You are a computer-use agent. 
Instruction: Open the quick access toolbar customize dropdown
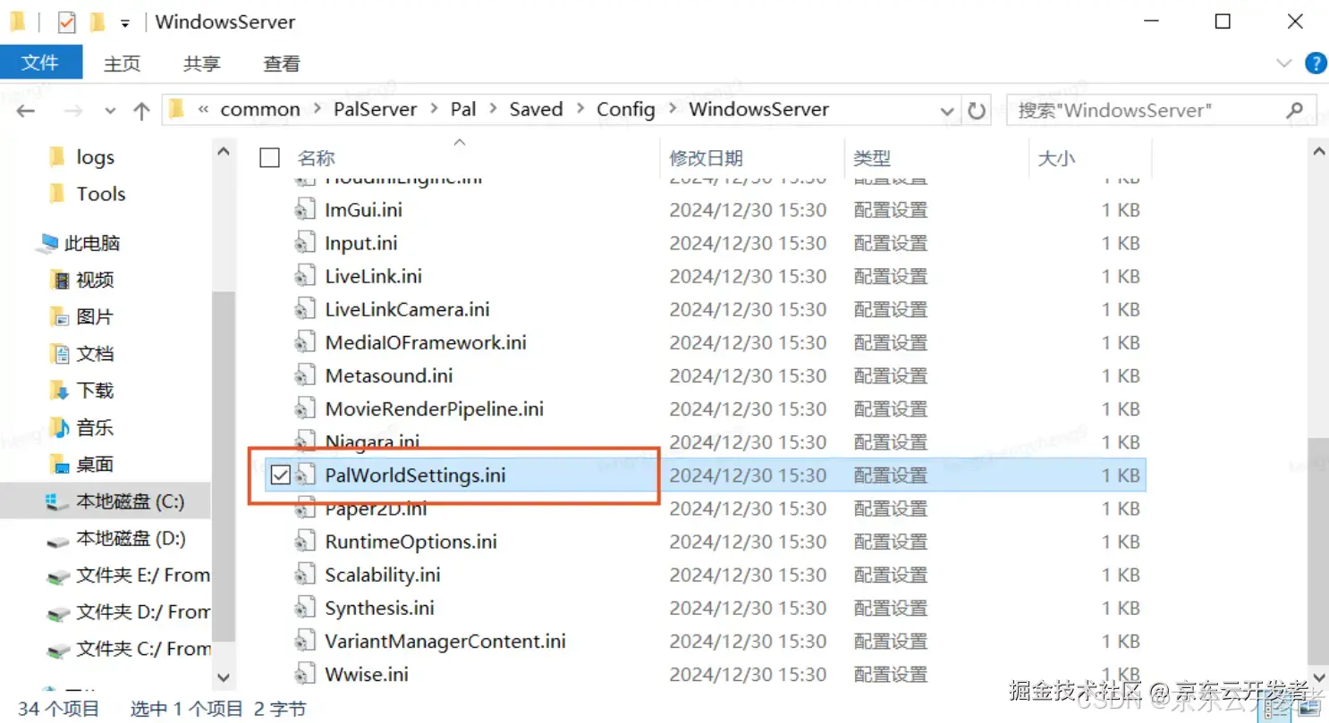coord(125,22)
